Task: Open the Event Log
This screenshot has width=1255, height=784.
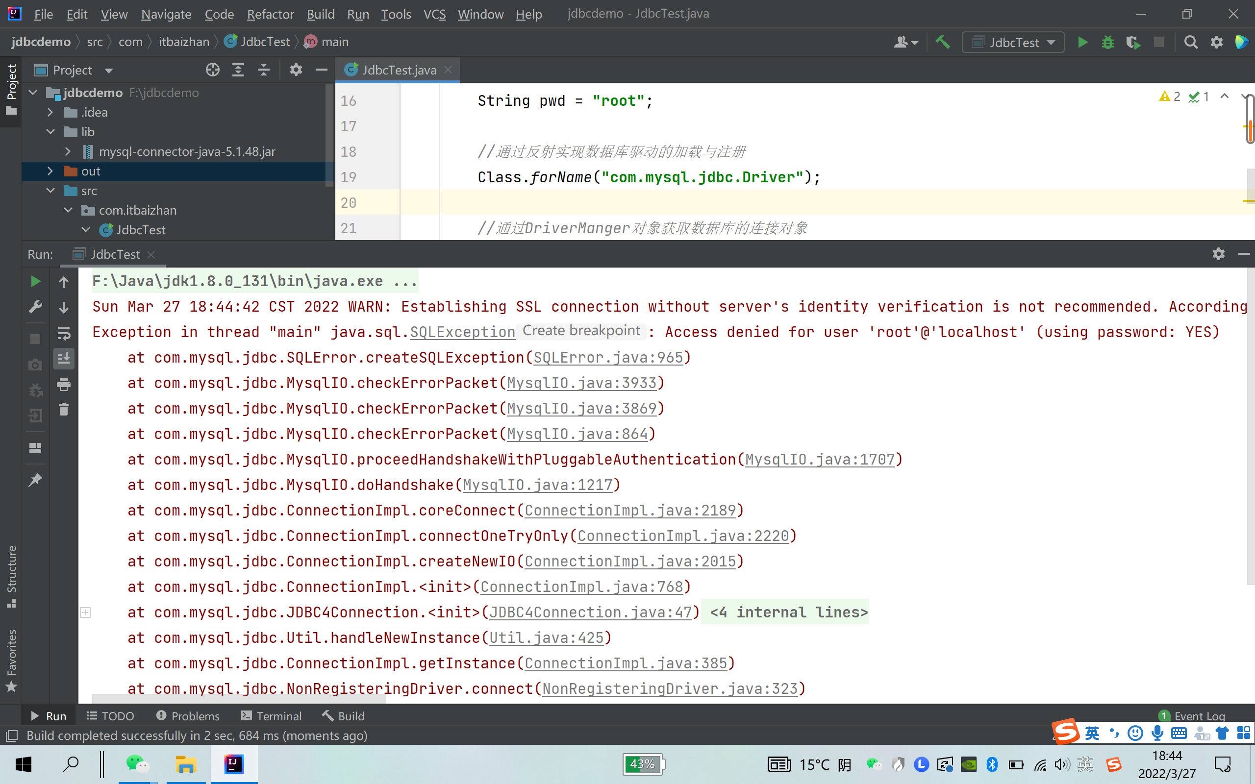Action: [1191, 716]
